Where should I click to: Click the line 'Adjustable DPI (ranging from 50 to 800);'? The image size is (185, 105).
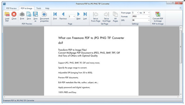[x=75, y=73]
